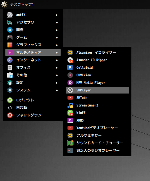Image resolution: width=150 pixels, height=181 pixels.
Task: Click Alsamixer イコライザー speaker icon
Action: [x=70, y=52]
